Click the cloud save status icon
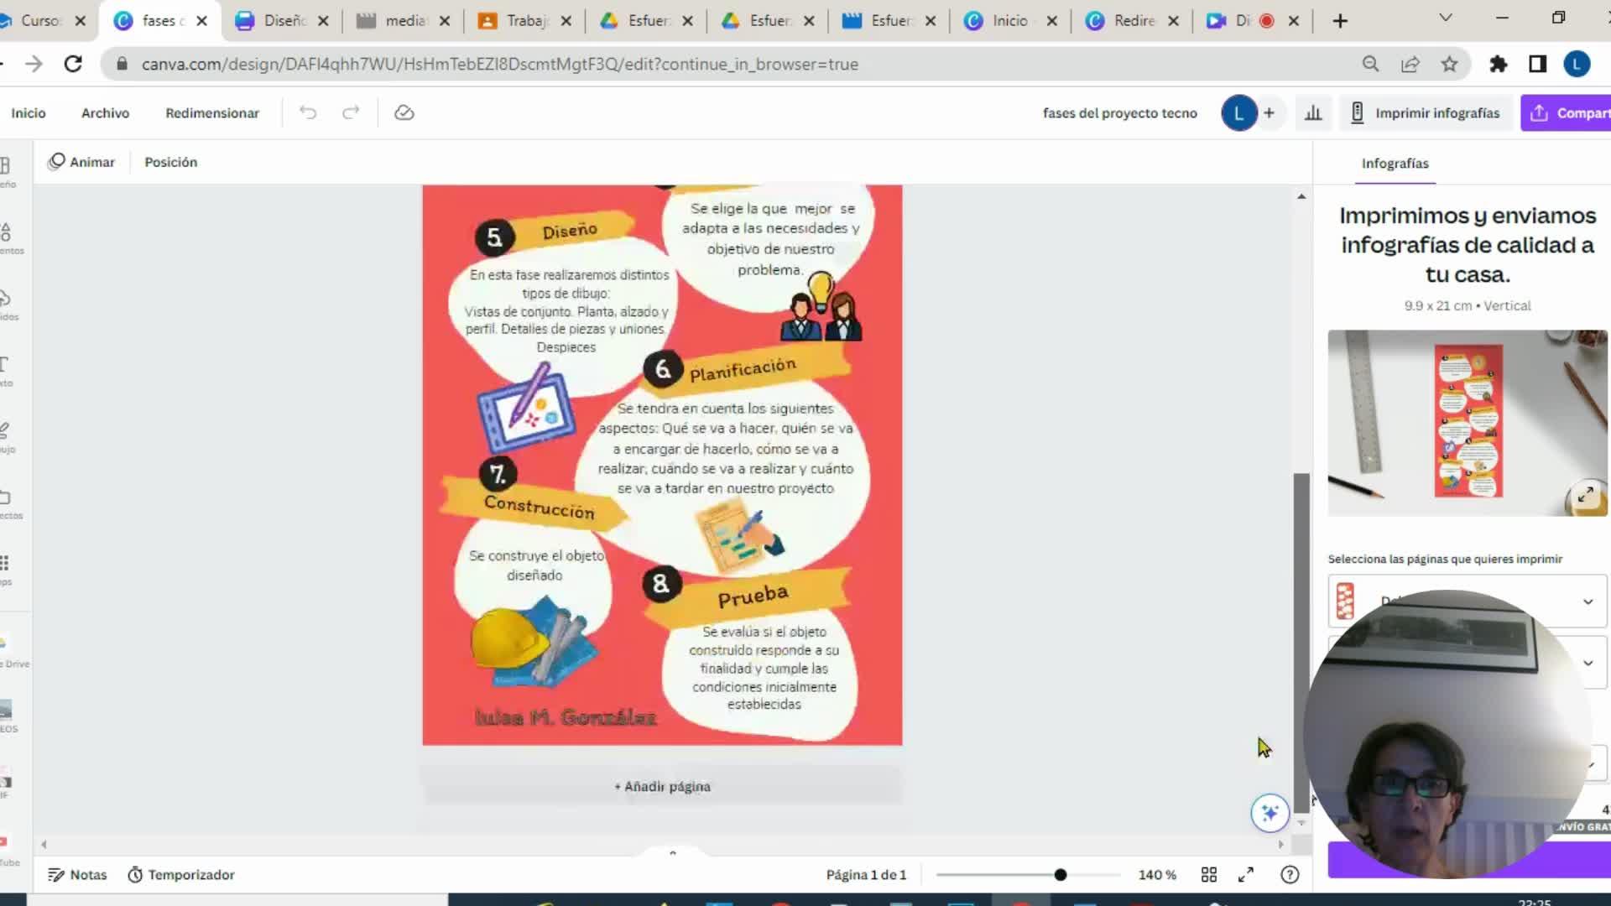Image resolution: width=1611 pixels, height=906 pixels. (x=404, y=112)
